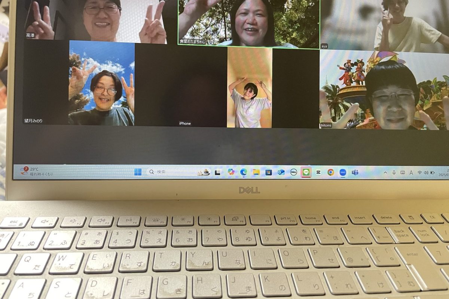The image size is (449, 299).
Task: Select the video tile of 食堂おたまちゃん
Action: 249,23
